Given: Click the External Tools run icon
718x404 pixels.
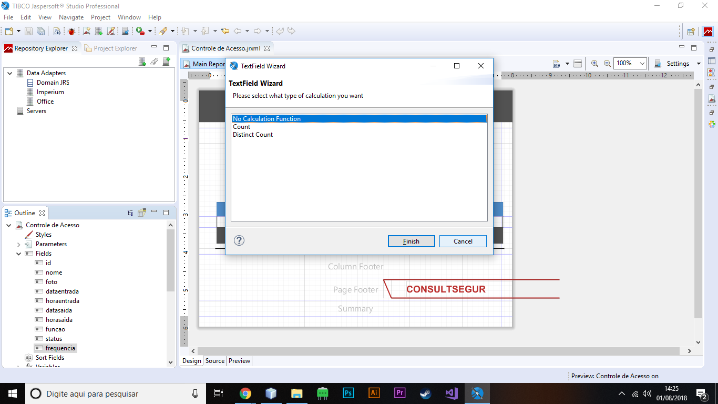Looking at the screenshot, I should (140, 31).
